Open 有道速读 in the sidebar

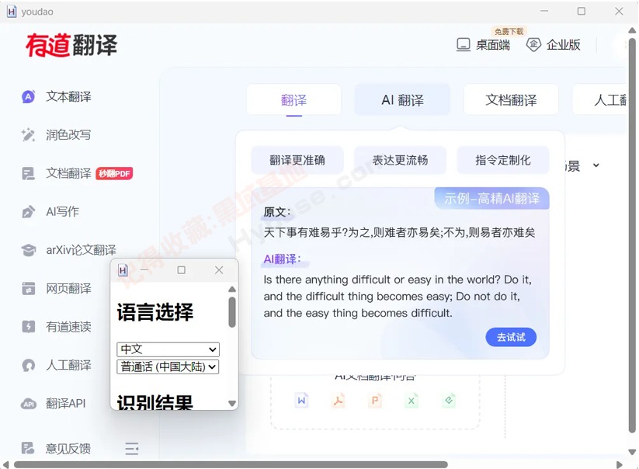point(68,327)
